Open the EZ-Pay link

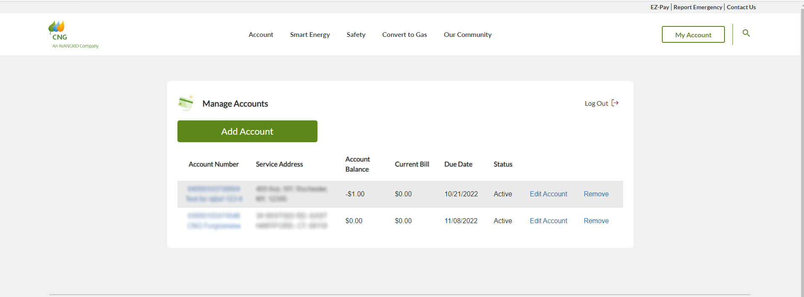pyautogui.click(x=659, y=7)
